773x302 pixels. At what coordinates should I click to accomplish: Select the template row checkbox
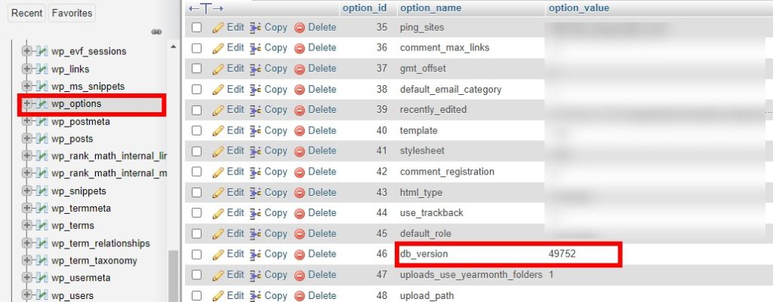197,131
